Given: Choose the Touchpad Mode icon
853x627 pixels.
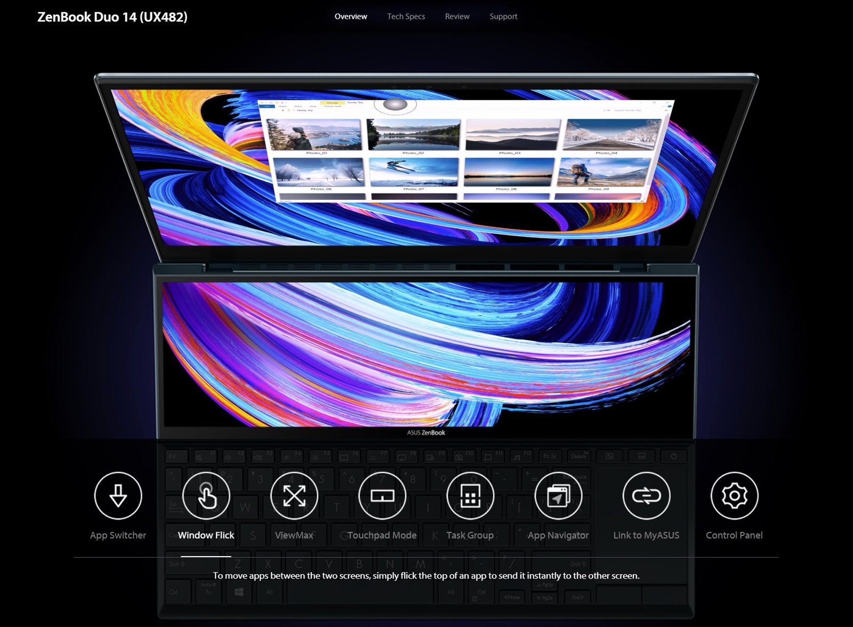Looking at the screenshot, I should pyautogui.click(x=382, y=495).
